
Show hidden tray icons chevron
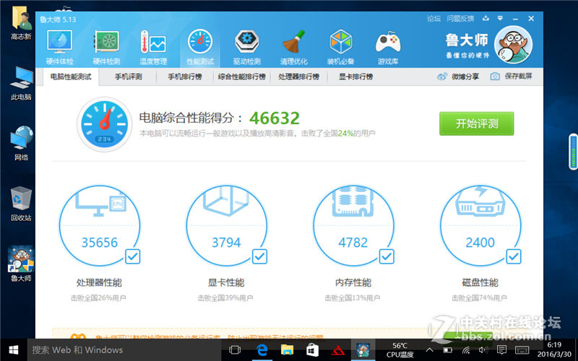(x=429, y=350)
